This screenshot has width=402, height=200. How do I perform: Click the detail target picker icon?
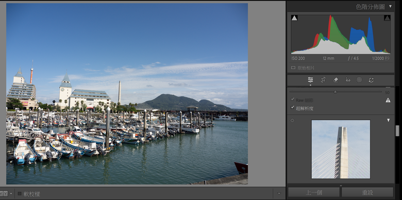tap(292, 120)
